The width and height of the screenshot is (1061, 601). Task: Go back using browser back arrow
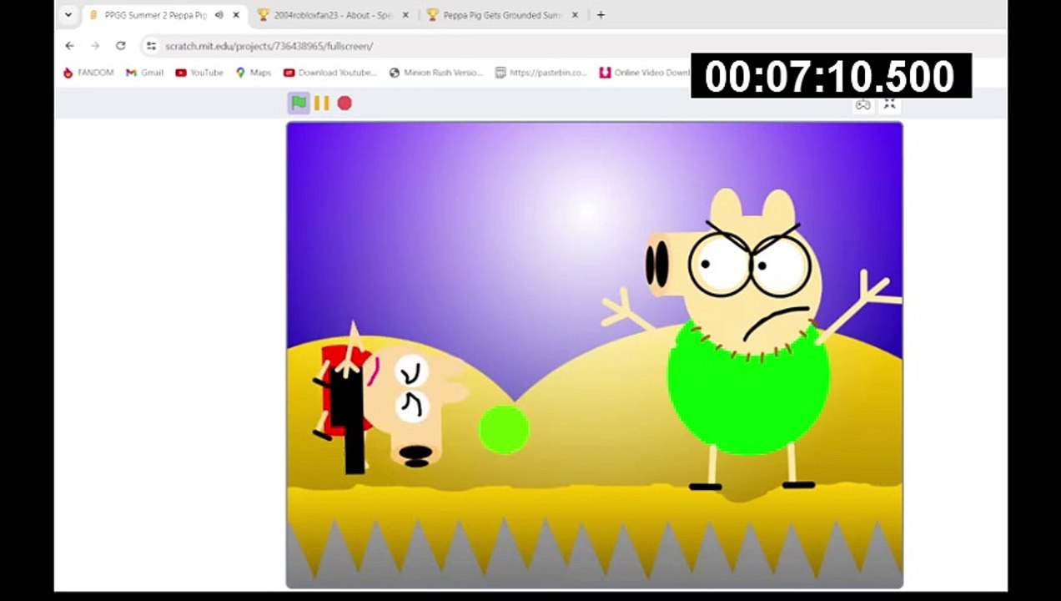tap(70, 46)
